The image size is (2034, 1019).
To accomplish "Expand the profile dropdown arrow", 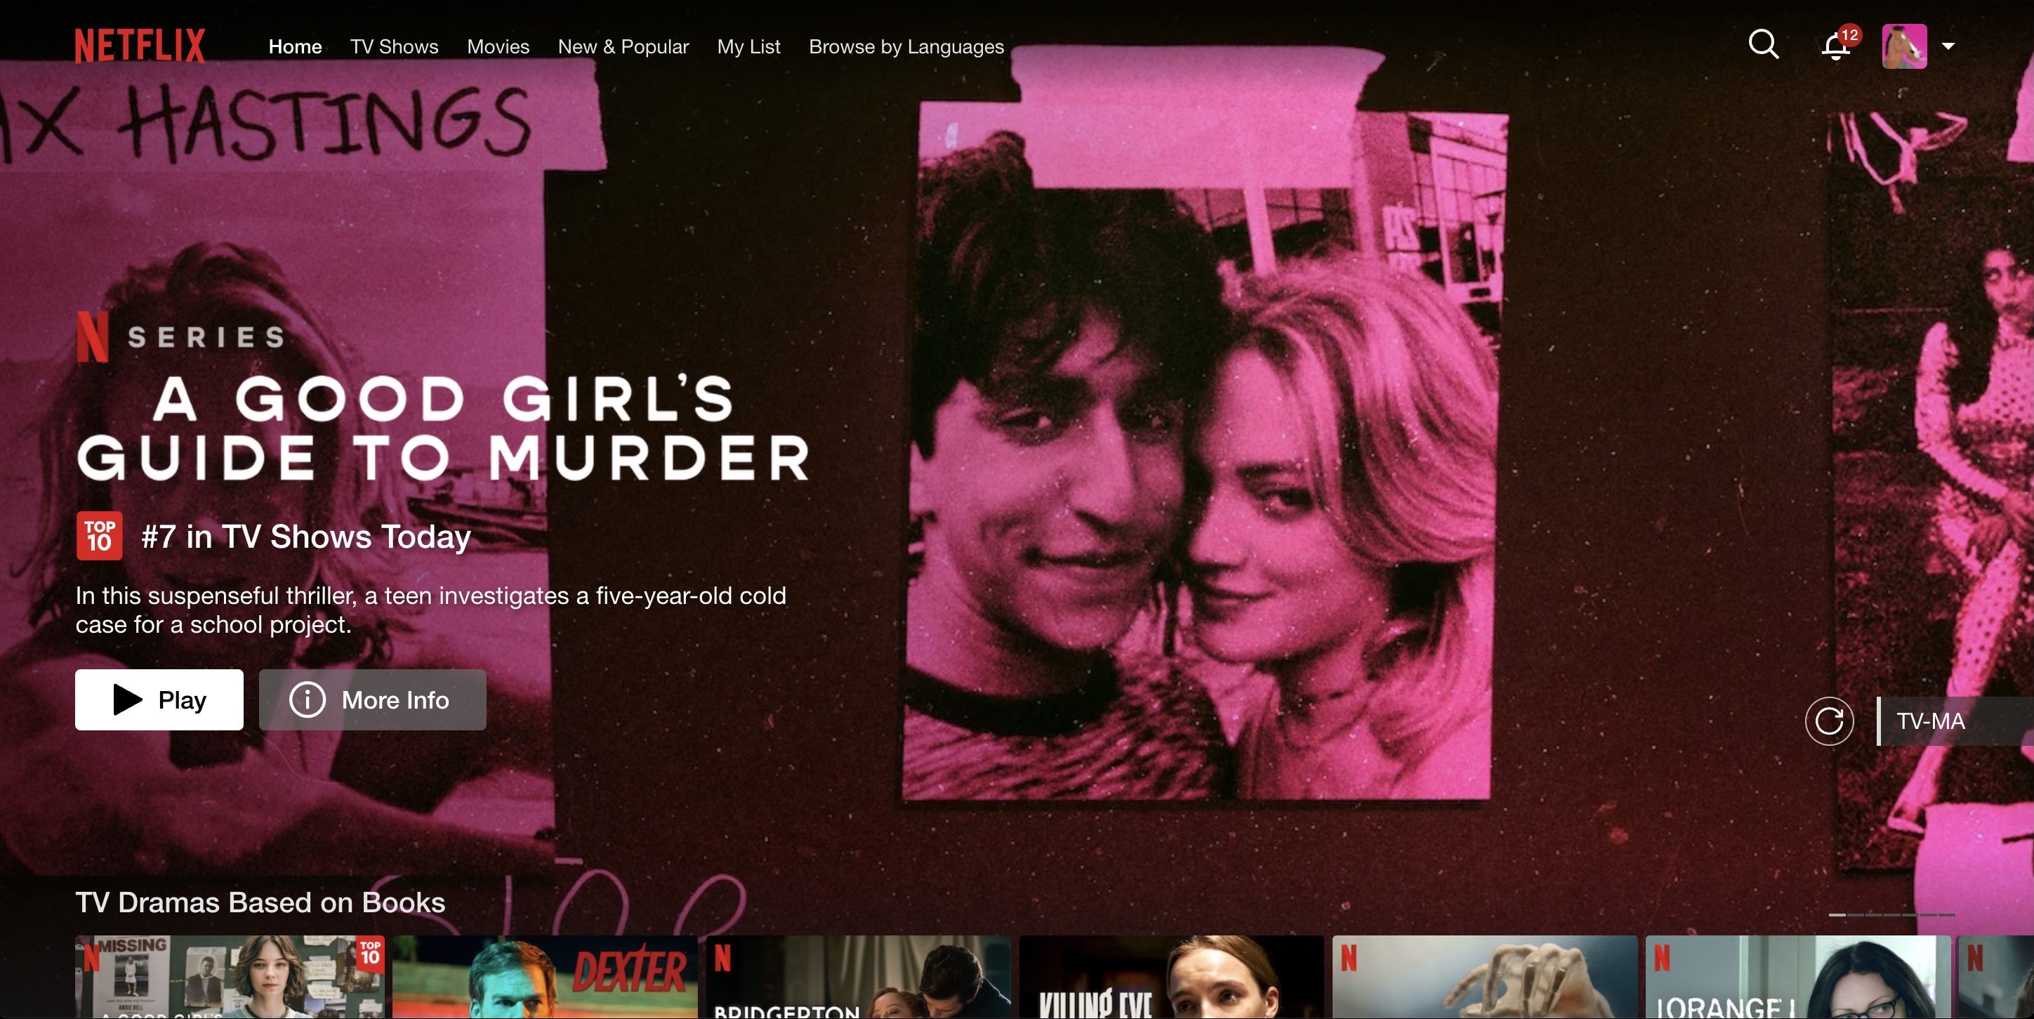I will pos(1948,46).
